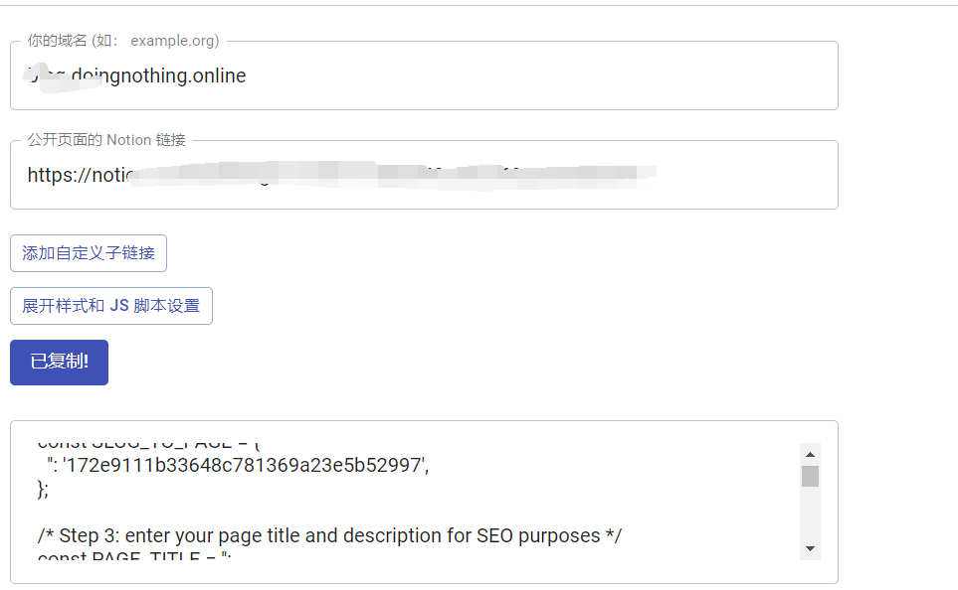958x590 pixels.
Task: Click the https://noti text in link field
Action: [78, 176]
